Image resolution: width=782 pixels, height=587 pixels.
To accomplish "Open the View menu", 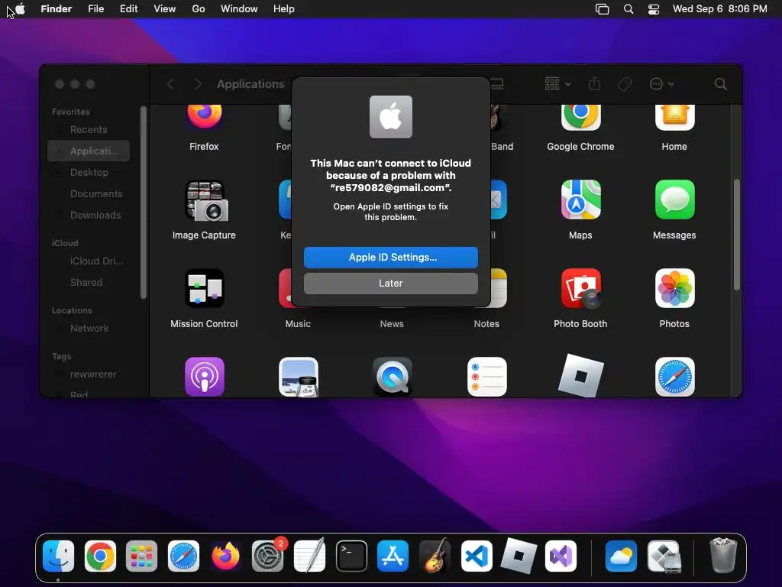I will 165,8.
